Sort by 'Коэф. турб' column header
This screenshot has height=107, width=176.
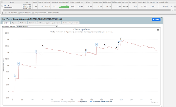click(142, 2)
